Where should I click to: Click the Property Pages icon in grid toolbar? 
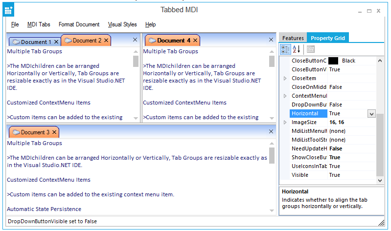(311, 49)
